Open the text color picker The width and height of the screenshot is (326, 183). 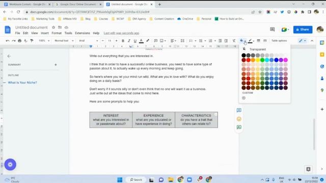point(141,41)
